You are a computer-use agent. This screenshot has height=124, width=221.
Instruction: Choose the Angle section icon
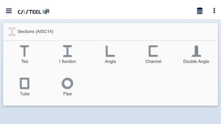(x=110, y=51)
